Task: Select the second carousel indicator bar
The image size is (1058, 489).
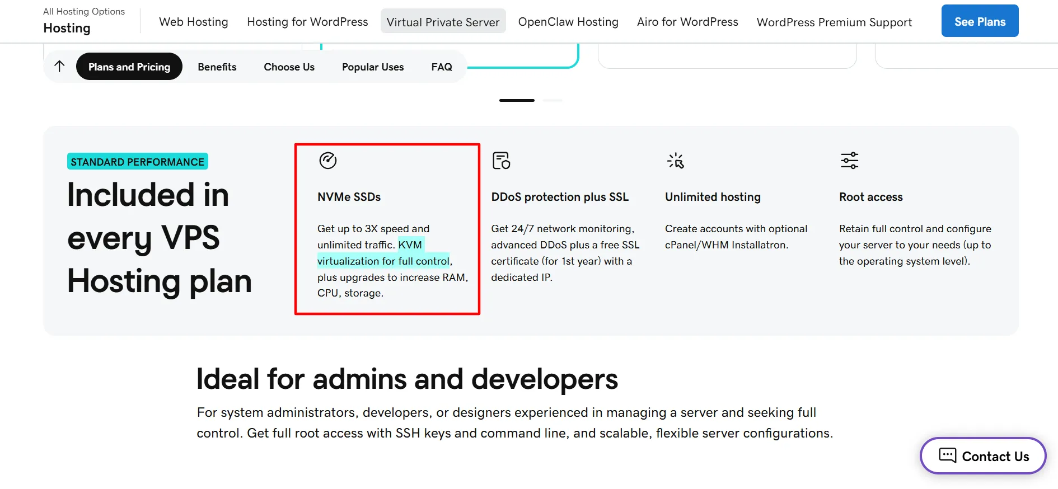Action: tap(553, 100)
